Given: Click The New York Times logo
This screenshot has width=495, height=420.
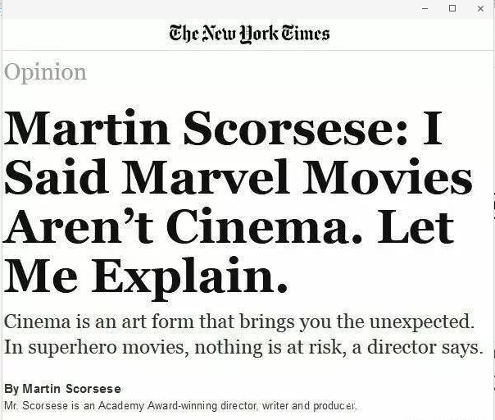Looking at the screenshot, I should pos(249,34).
